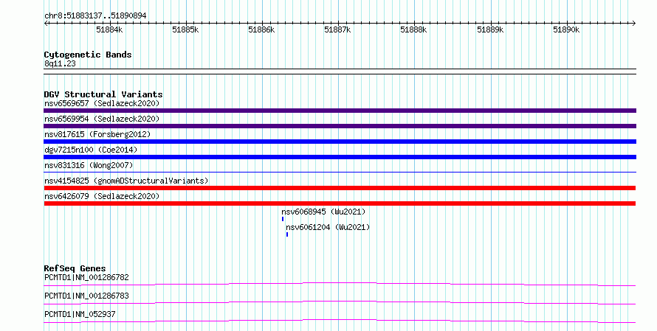This screenshot has width=657, height=331.
Task: Click the nsv6569954 (Sedlazeck2020) variant label
Action: 102,119
